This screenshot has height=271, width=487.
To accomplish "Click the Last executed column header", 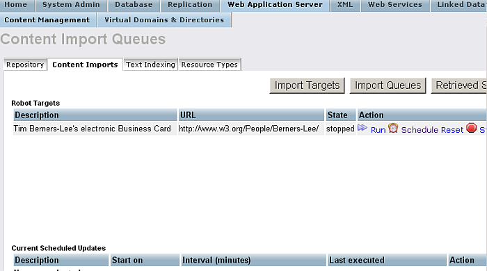I will (x=387, y=260).
